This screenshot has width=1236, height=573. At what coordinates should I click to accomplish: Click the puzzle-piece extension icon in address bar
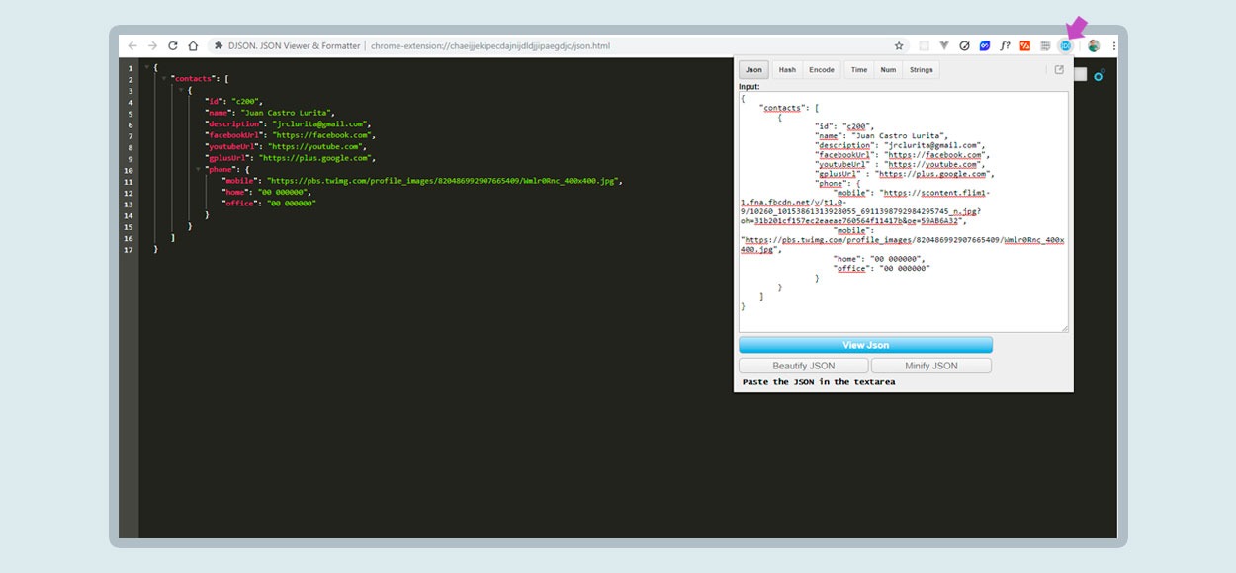(x=219, y=45)
